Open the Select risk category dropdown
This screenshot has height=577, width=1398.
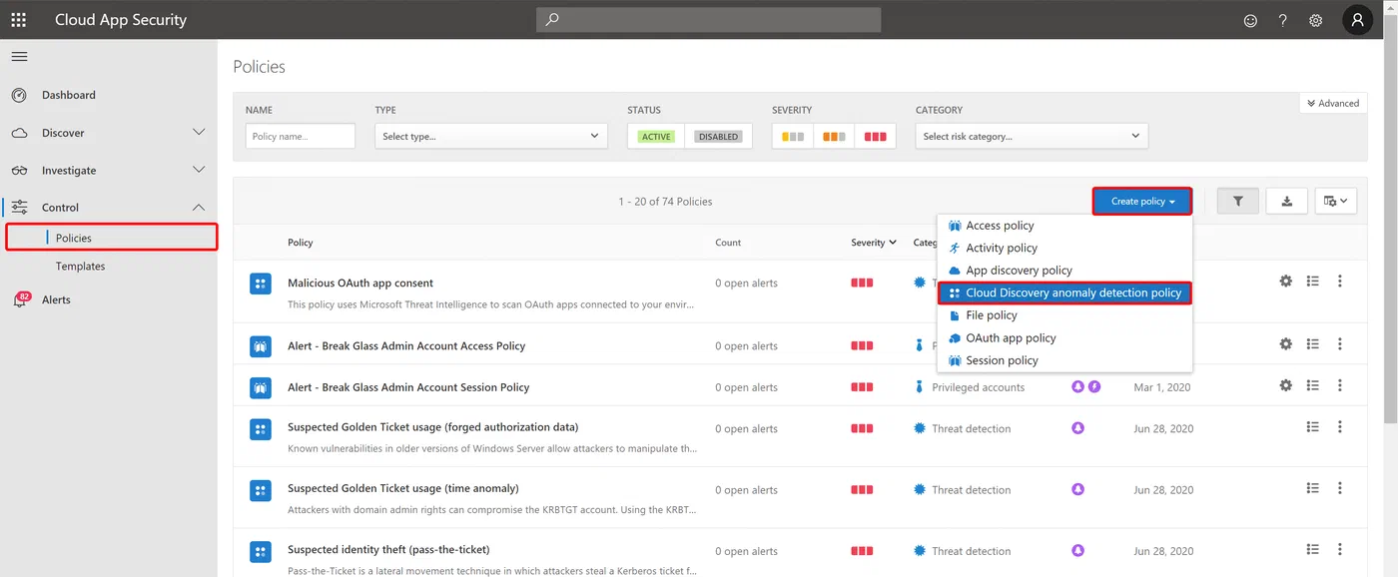pyautogui.click(x=1032, y=136)
